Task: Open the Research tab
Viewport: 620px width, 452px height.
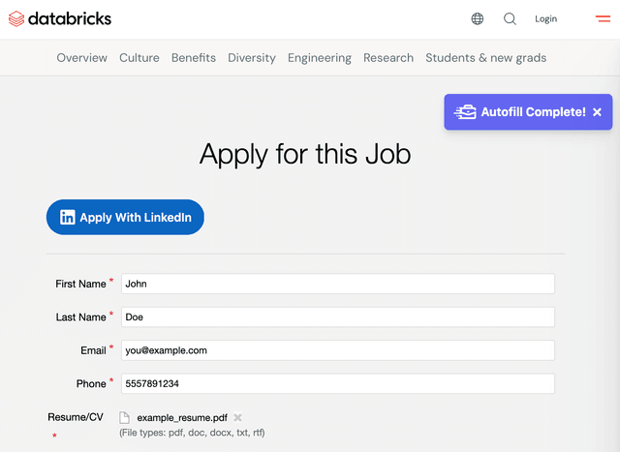Action: (388, 58)
